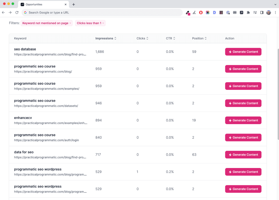This screenshot has height=200, width=279.
Task: Sort the table by Position
Action: (199, 38)
